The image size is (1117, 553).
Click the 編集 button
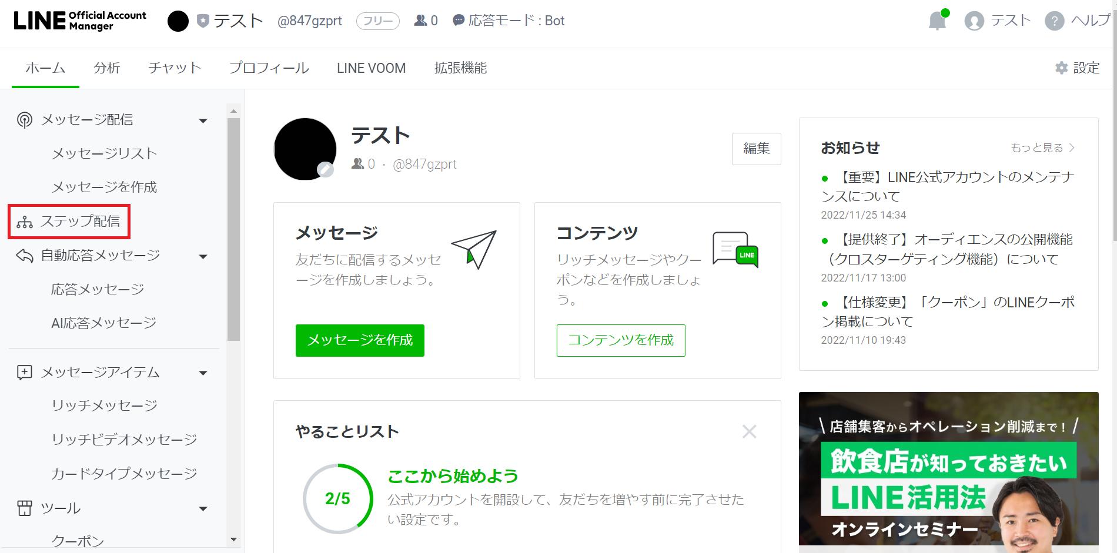[757, 149]
